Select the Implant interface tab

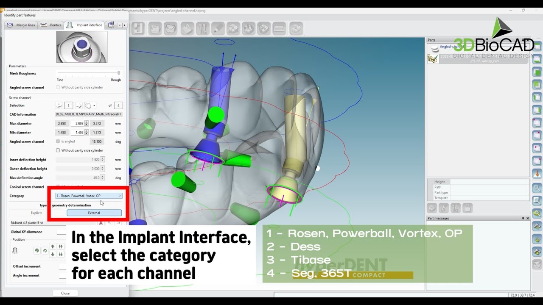coord(84,25)
